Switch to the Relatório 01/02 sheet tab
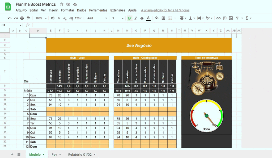Image resolution: width=272 pixels, height=158 pixels. tap(80, 155)
